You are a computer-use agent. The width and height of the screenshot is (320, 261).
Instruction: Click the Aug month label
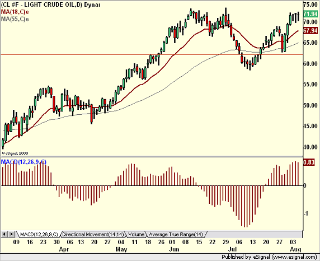pyautogui.click(x=295, y=250)
